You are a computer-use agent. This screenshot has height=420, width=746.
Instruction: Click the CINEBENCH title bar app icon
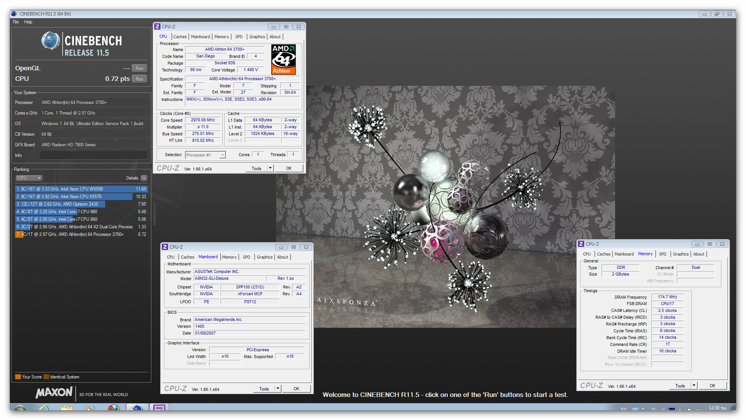14,14
